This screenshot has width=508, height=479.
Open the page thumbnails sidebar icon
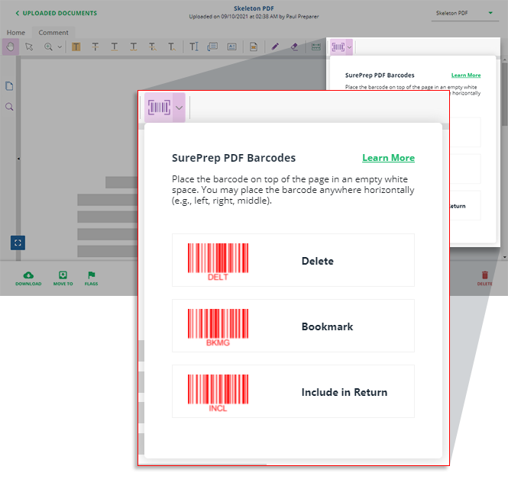(10, 86)
